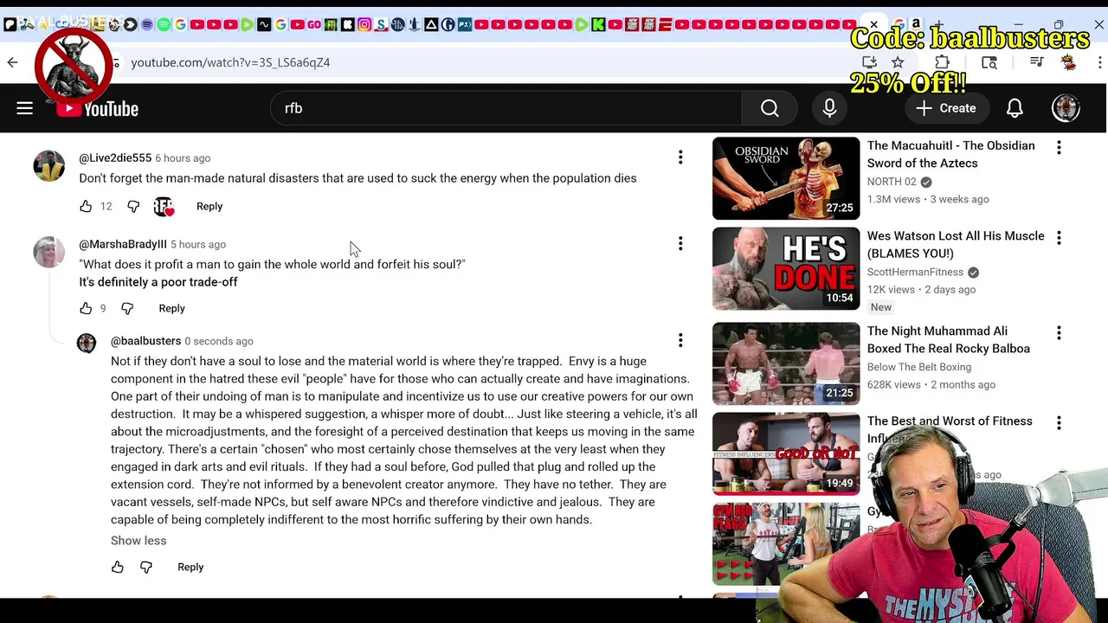Like the Live2die555 comment
Screen dimensions: 1108x623
click(x=86, y=206)
